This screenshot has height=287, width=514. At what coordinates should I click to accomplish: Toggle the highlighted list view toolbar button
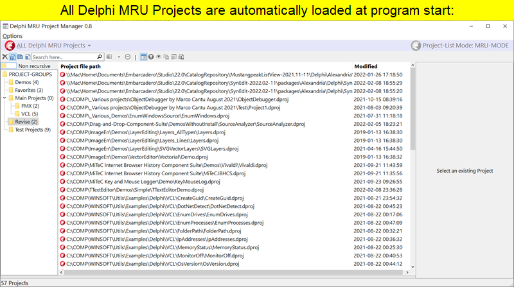point(143,57)
